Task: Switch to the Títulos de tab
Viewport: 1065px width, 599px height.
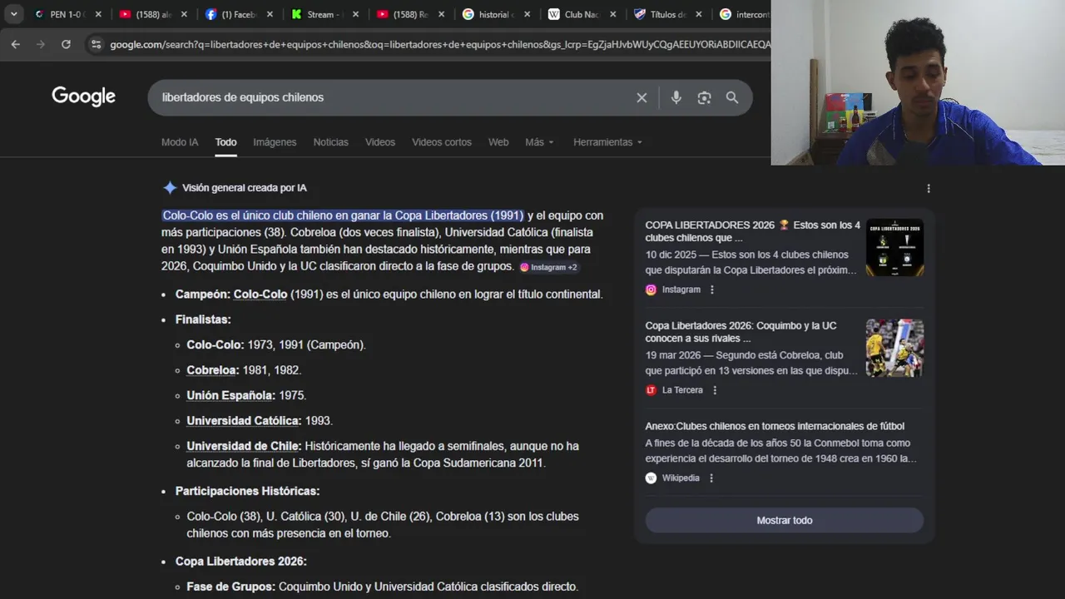Action: (666, 14)
